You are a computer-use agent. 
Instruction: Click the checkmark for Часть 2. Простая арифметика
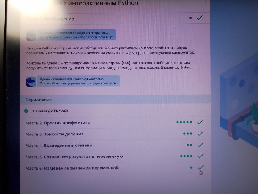[200, 122]
